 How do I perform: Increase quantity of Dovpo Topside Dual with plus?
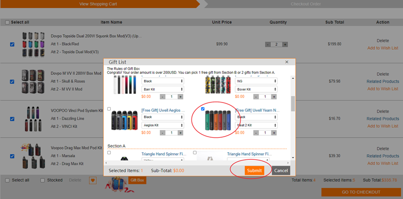285,44
